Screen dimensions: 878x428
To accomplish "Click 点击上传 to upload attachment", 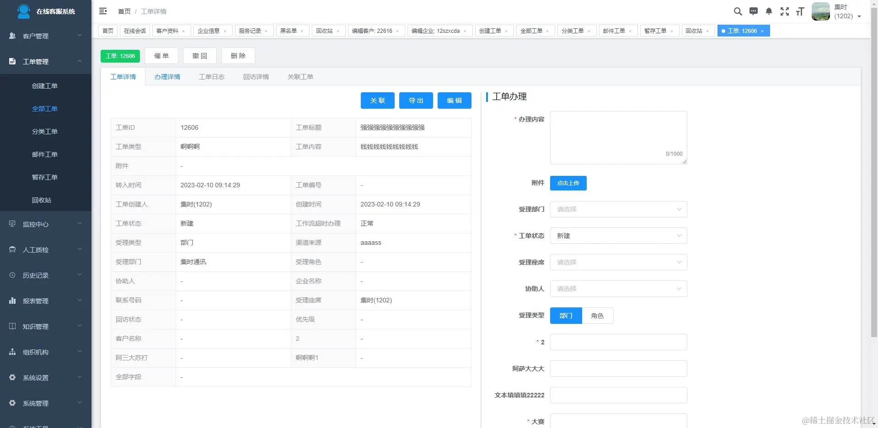I will click(568, 183).
